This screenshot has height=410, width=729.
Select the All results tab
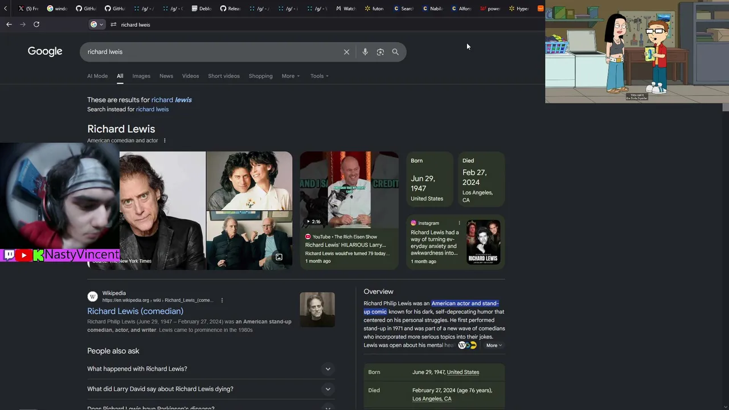pyautogui.click(x=120, y=76)
